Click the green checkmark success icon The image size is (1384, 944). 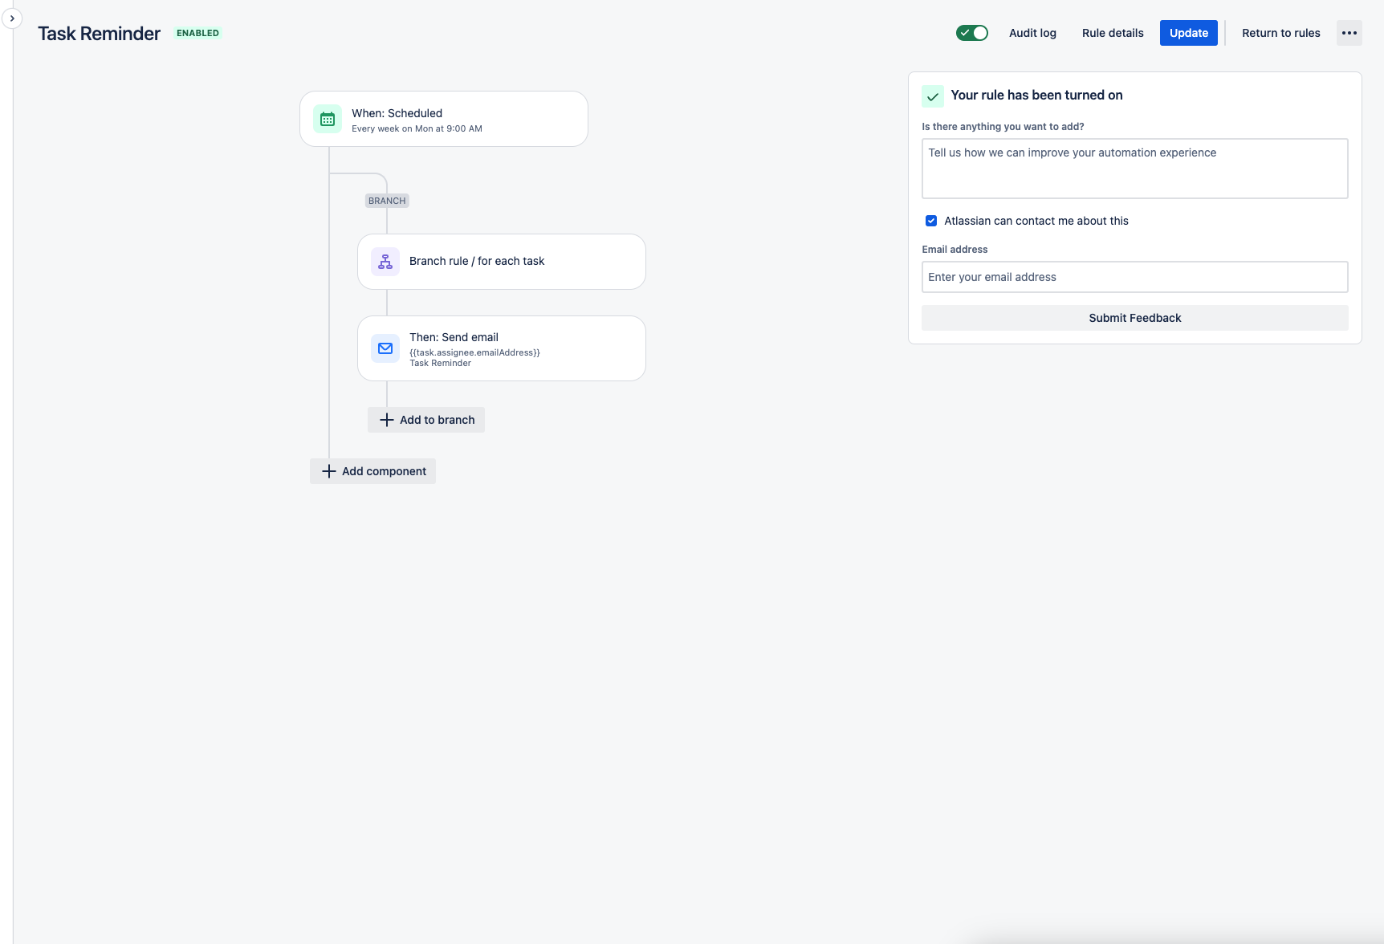(933, 96)
